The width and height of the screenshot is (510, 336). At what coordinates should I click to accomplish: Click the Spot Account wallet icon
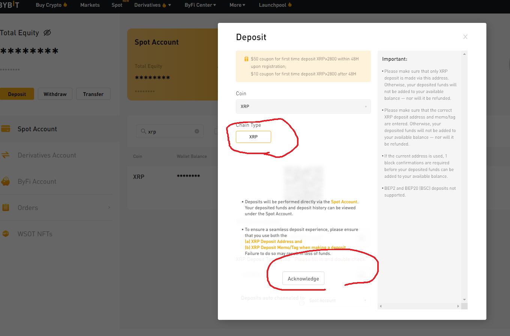(x=6, y=129)
